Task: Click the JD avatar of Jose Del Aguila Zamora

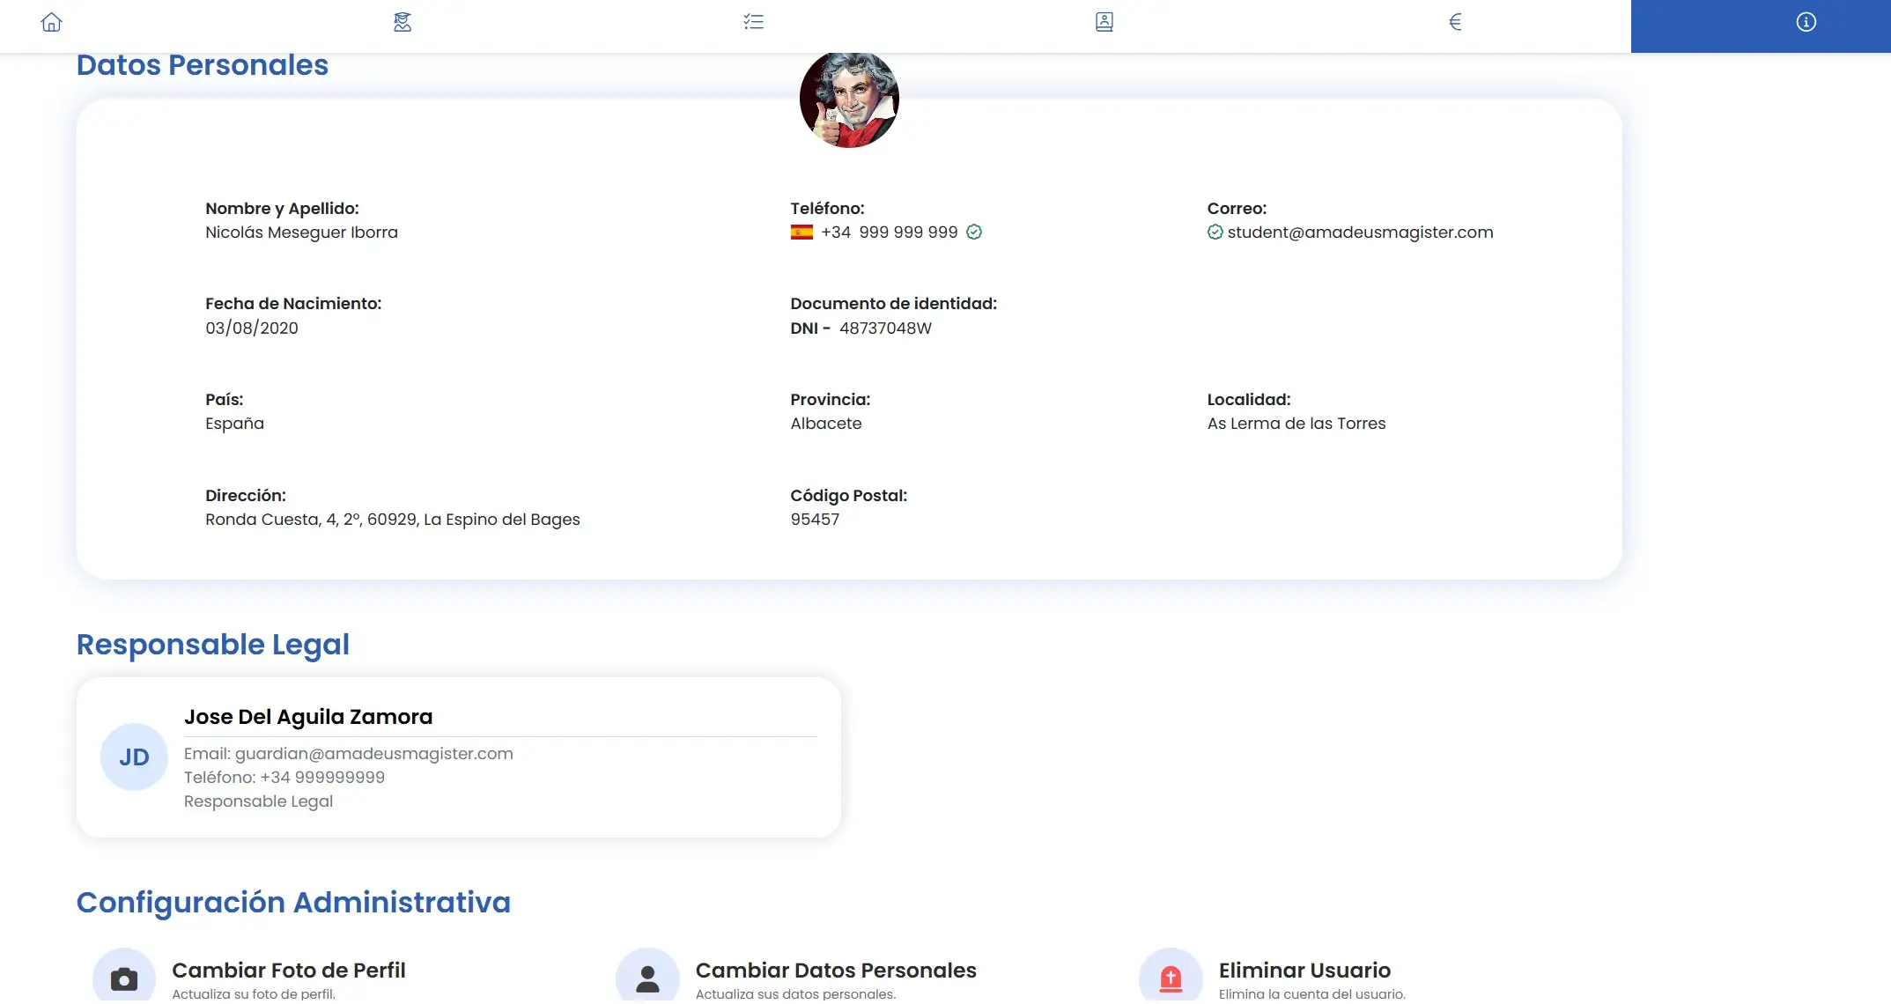Action: coord(133,756)
